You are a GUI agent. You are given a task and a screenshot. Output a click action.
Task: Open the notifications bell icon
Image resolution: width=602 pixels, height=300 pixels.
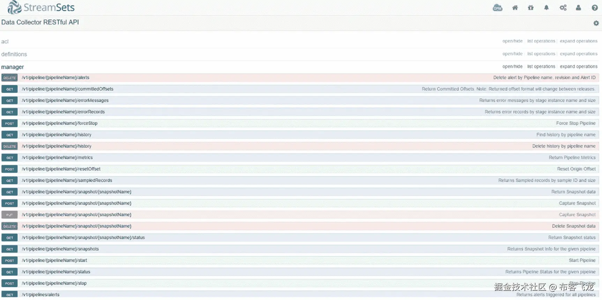click(547, 8)
